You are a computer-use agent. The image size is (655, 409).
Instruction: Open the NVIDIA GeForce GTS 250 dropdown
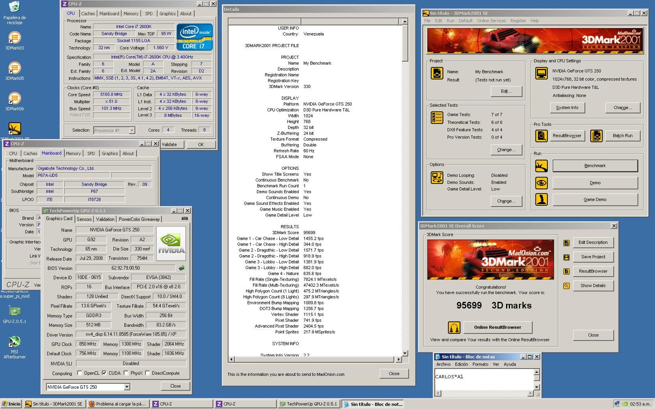tap(126, 387)
